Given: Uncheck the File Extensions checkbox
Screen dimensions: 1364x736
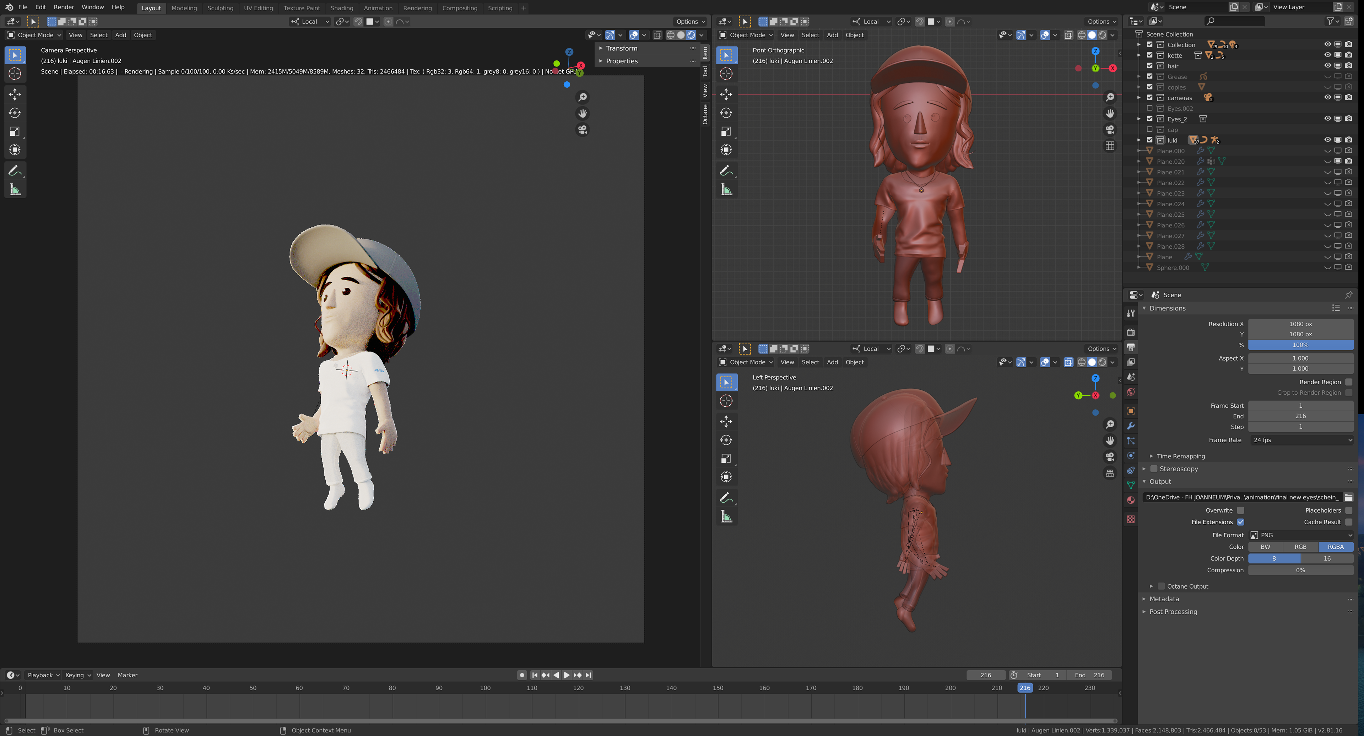Looking at the screenshot, I should point(1240,522).
